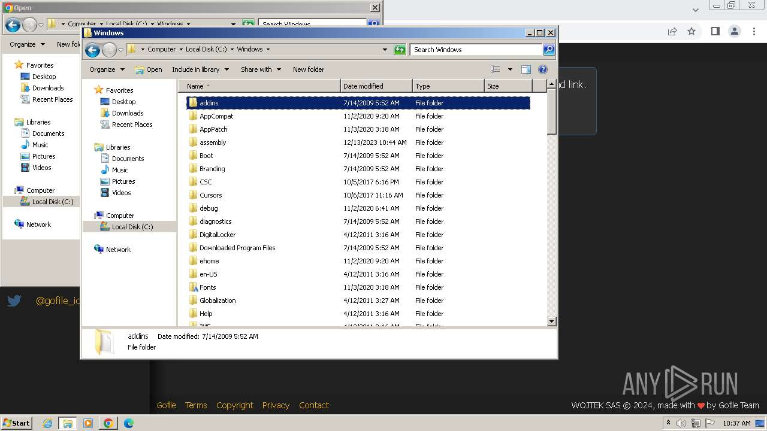The width and height of the screenshot is (767, 431).
Task: Switch to Chrome from taskbar
Action: point(108,423)
